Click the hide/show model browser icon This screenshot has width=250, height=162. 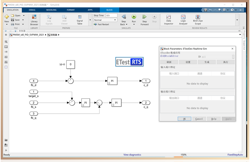6,34
